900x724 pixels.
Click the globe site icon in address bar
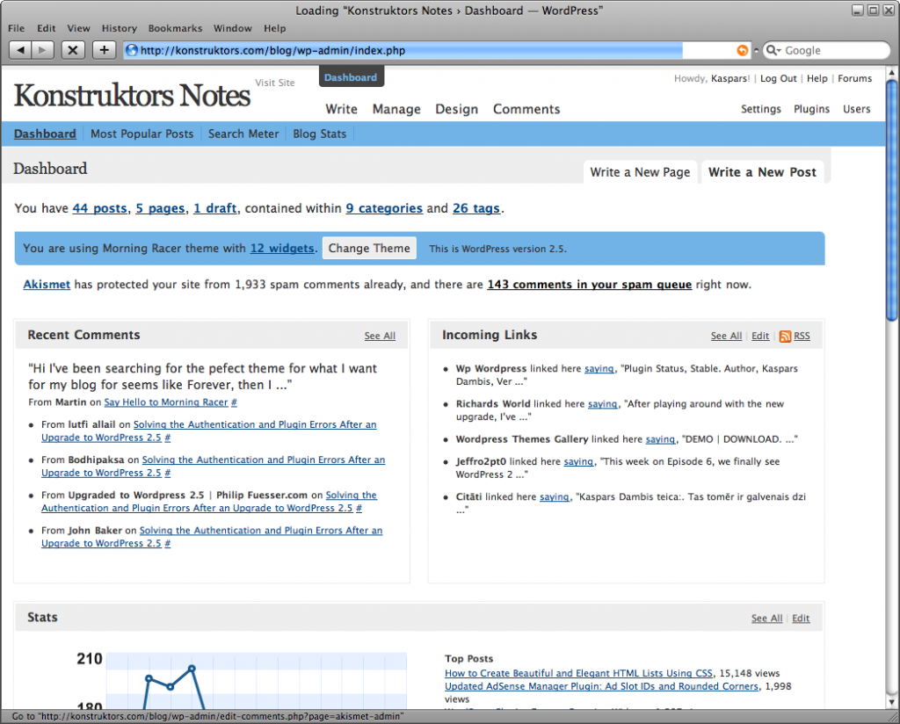coord(132,51)
